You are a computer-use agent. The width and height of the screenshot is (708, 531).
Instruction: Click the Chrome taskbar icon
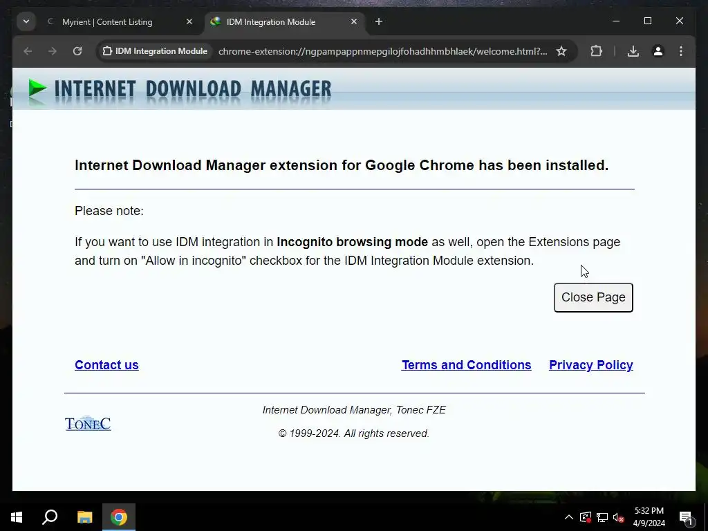tap(119, 517)
